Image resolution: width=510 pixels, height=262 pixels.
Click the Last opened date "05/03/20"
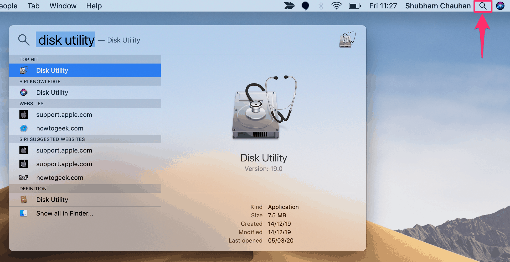(x=281, y=240)
